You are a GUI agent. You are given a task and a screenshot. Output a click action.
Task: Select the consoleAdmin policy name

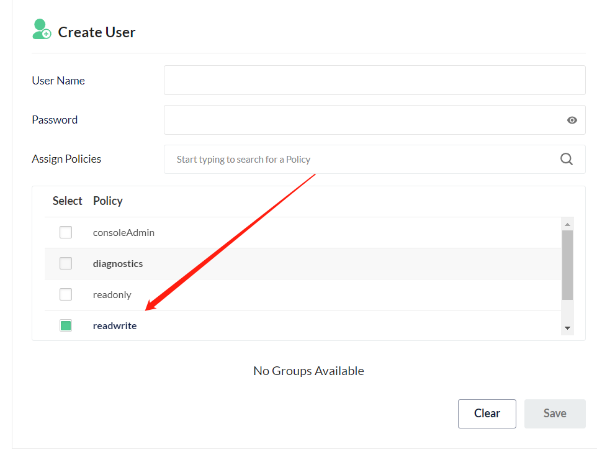pyautogui.click(x=123, y=233)
